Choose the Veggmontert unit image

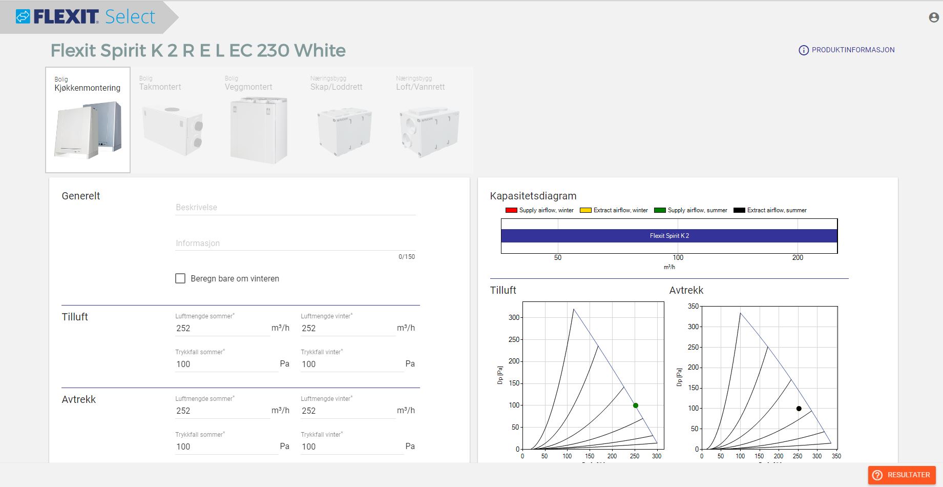tap(259, 130)
